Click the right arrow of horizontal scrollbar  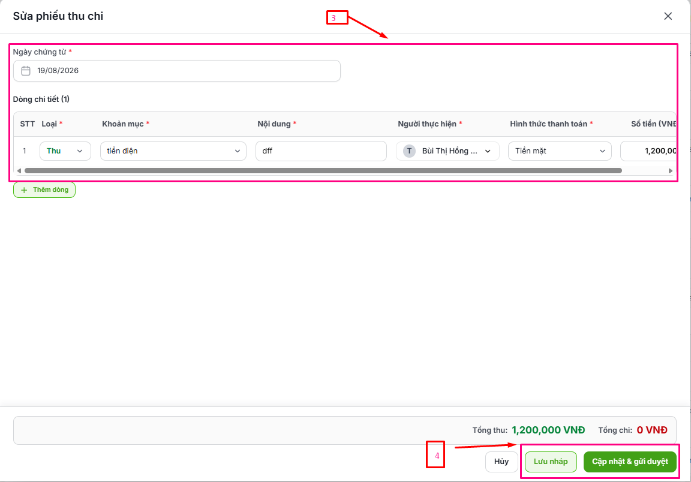pyautogui.click(x=670, y=170)
